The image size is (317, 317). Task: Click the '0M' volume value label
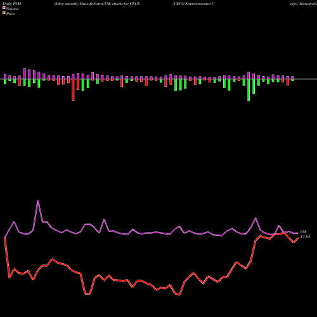[303, 232]
